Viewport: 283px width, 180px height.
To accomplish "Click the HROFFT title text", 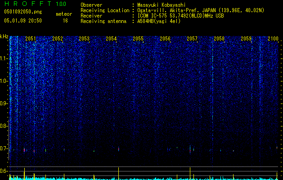I will point(28,4).
